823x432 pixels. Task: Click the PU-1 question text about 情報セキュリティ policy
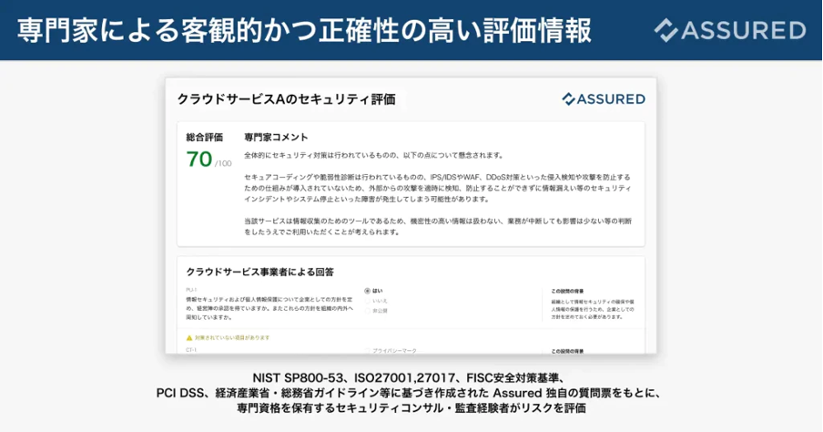[269, 308]
